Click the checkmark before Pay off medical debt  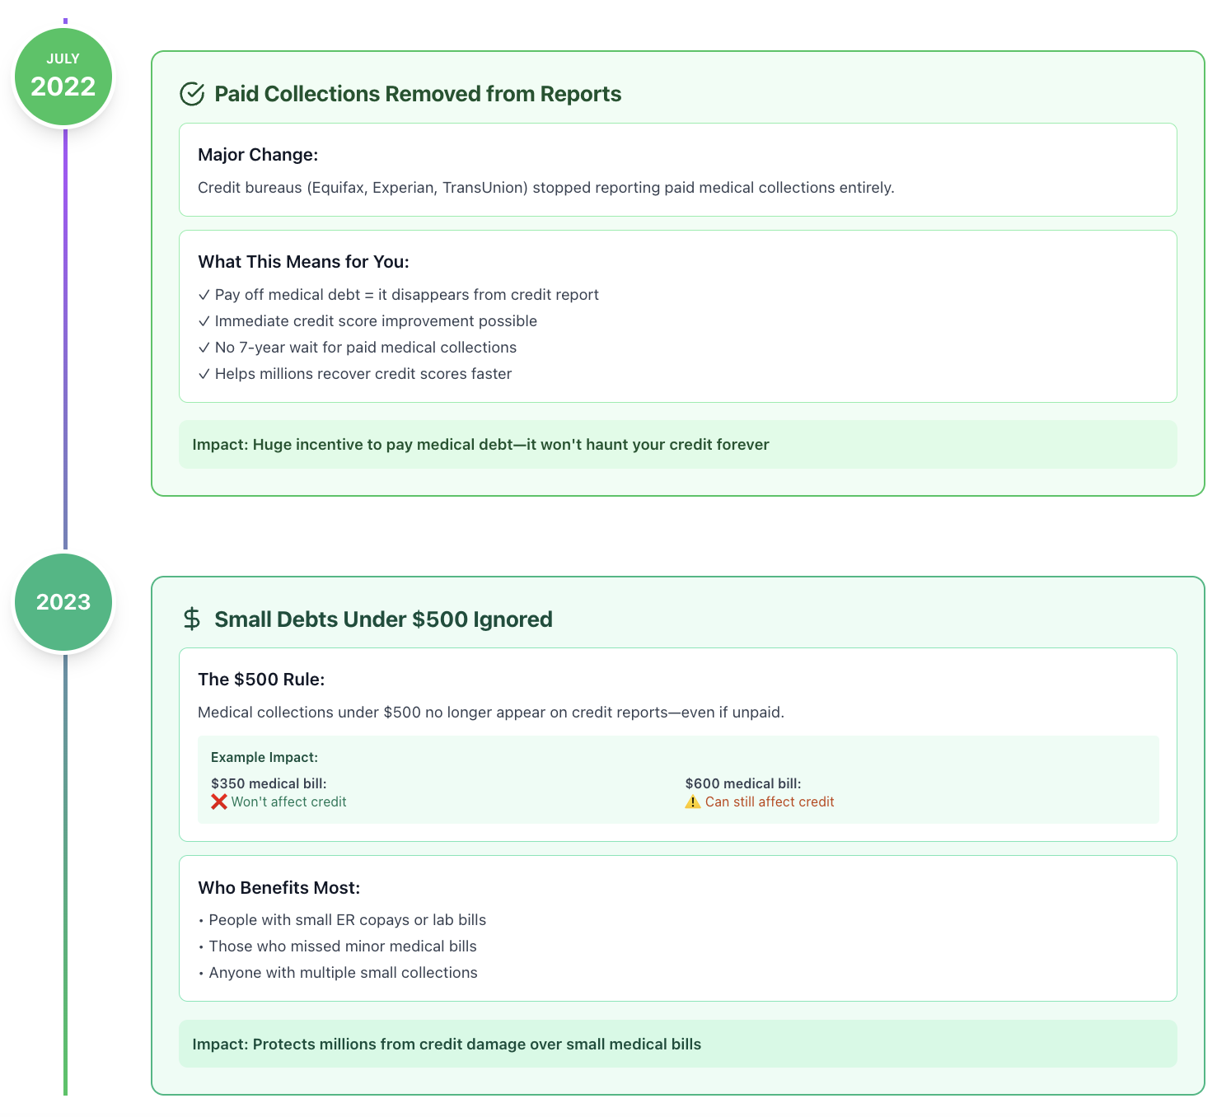[204, 295]
